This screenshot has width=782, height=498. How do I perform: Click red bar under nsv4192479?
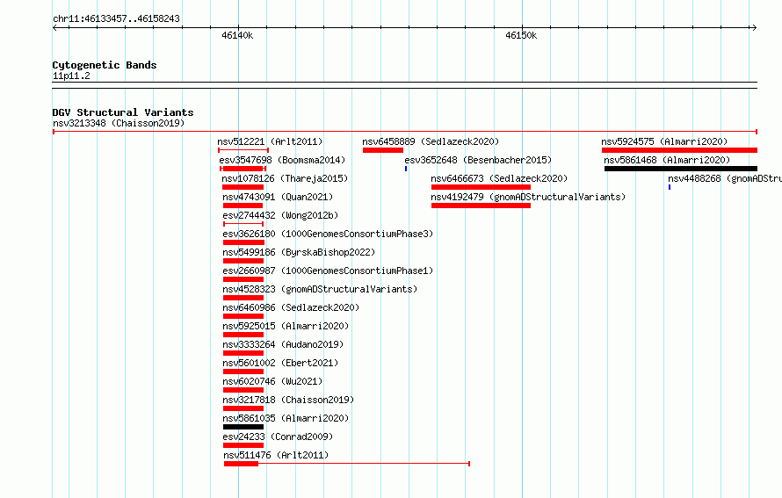point(481,206)
